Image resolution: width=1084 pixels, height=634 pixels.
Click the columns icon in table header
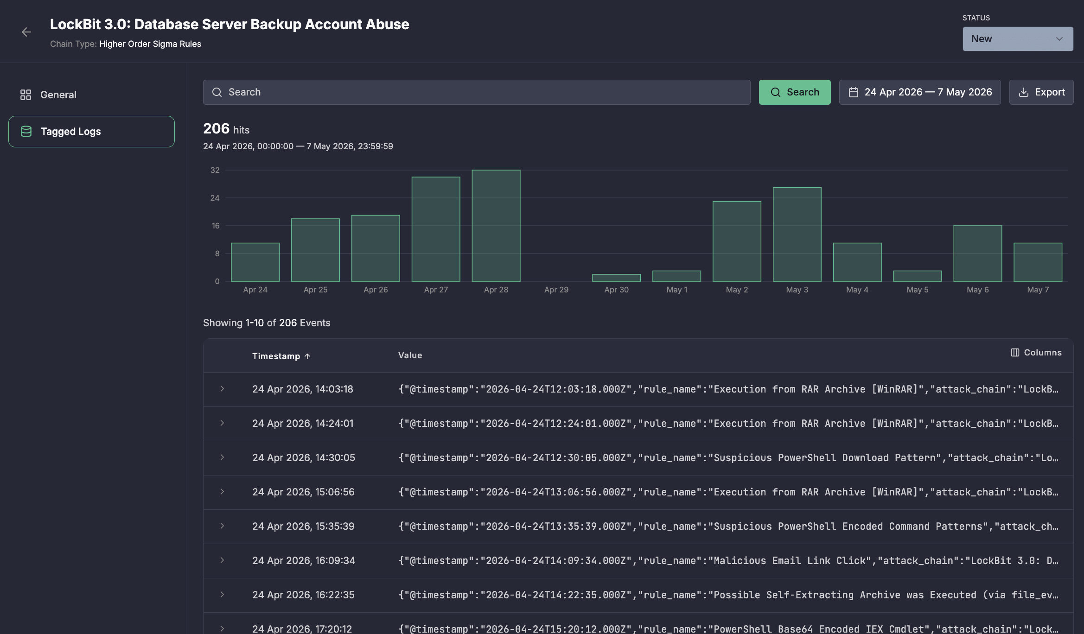(x=1015, y=353)
